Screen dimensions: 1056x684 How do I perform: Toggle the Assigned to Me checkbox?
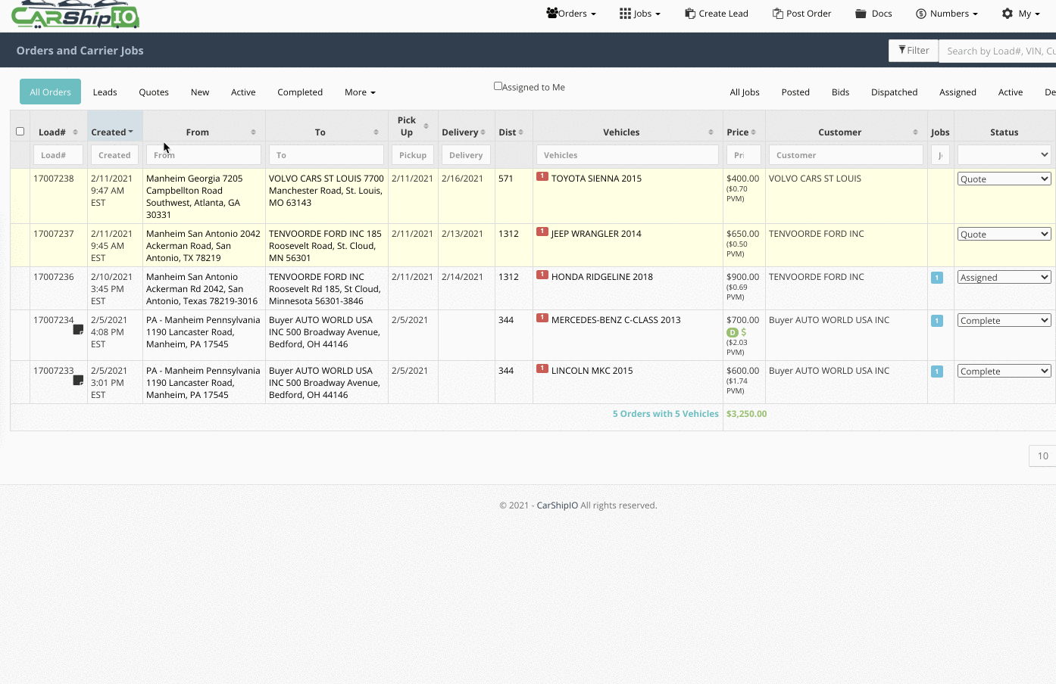498,86
